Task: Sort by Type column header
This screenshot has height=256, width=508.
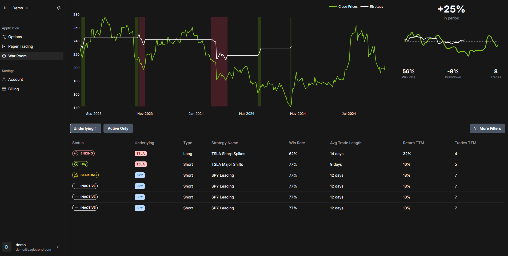Action: click(x=188, y=143)
